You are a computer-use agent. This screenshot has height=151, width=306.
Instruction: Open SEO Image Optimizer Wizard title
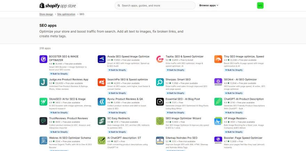[183, 118]
